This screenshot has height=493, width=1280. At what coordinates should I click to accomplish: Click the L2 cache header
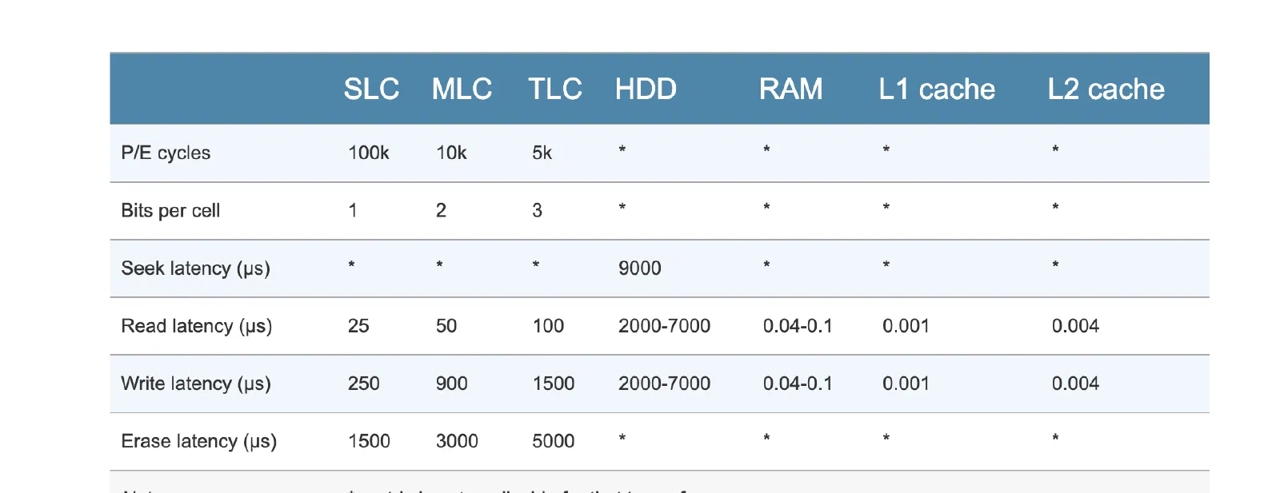point(1106,89)
